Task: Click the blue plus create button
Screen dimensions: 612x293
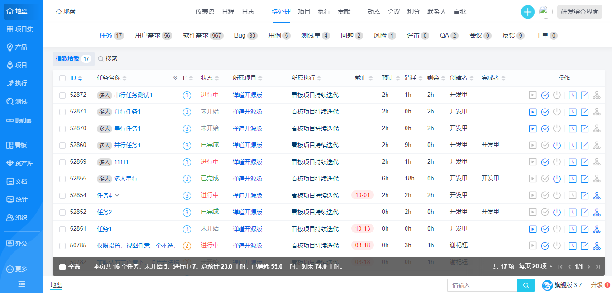Action: point(528,12)
